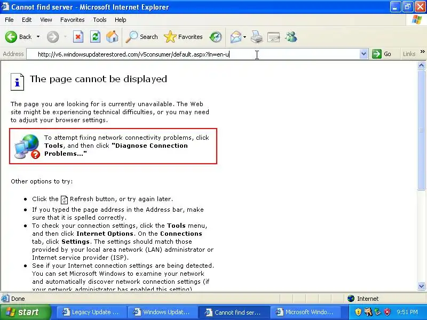This screenshot has width=427, height=320.
Task: Click the Links toolbar label
Action: (x=409, y=54)
